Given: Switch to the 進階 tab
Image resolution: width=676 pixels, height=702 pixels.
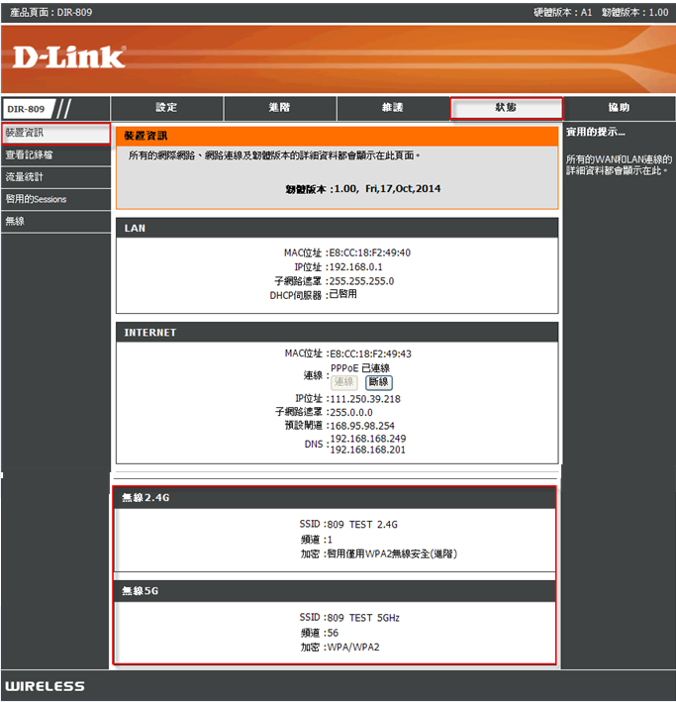Looking at the screenshot, I should 279,108.
